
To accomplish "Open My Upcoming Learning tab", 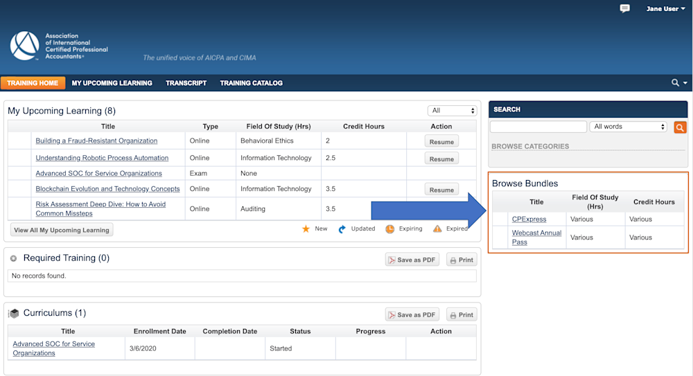I will (112, 83).
